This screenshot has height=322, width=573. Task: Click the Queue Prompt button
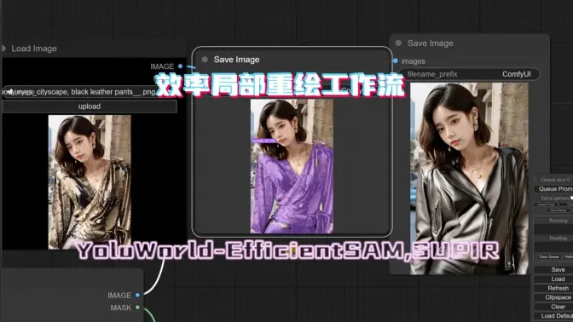click(x=553, y=189)
